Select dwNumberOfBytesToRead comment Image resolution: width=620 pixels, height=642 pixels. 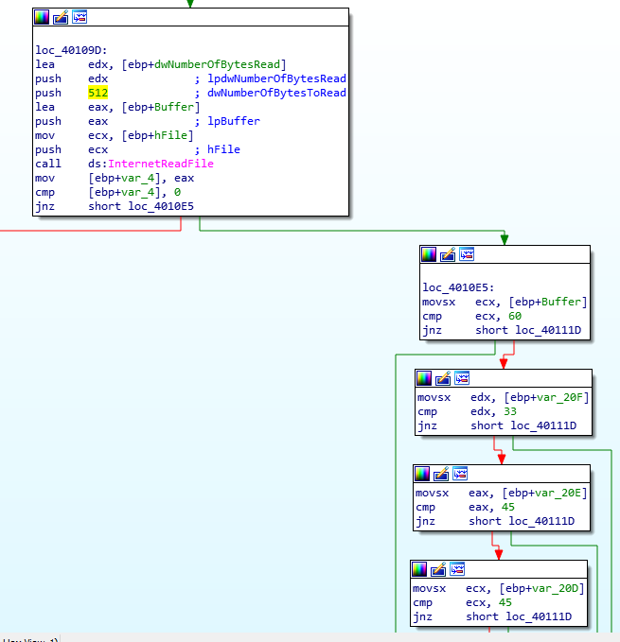[276, 93]
